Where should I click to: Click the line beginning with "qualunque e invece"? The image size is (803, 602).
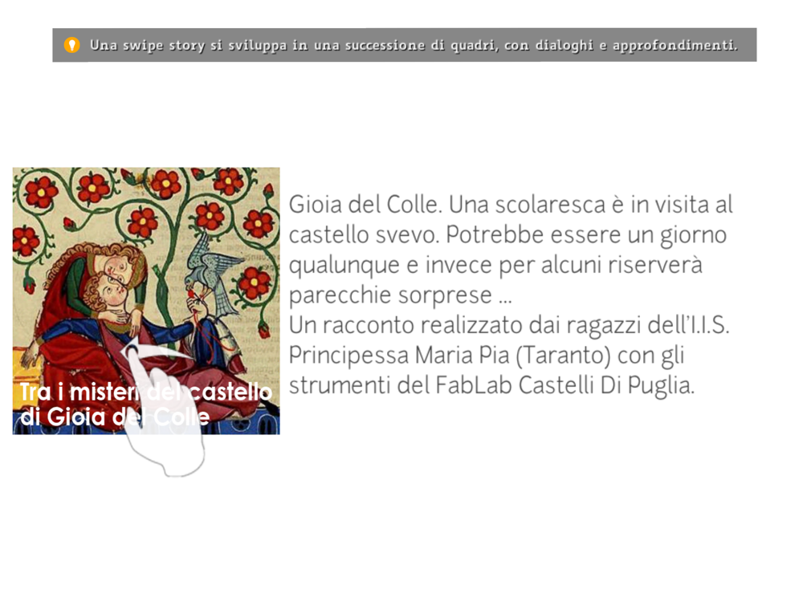(x=495, y=265)
